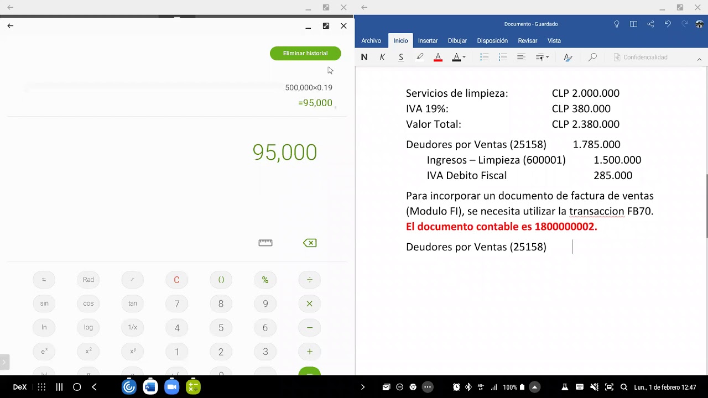Viewport: 708px width, 398px height.
Task: Select the Inicio tab
Action: tap(400, 40)
